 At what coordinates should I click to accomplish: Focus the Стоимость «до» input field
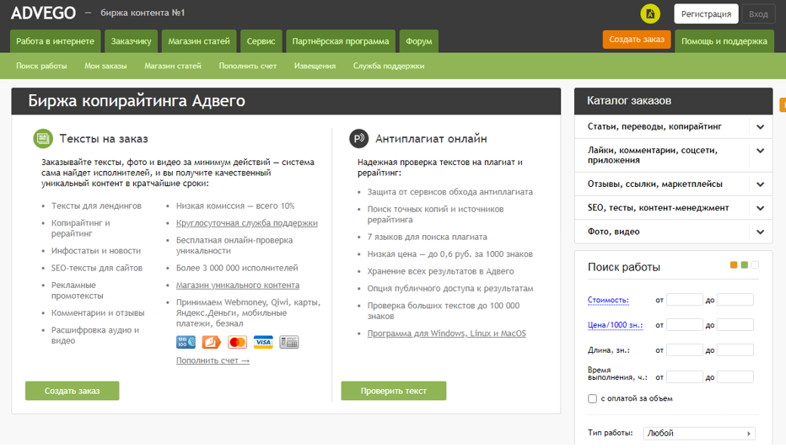[735, 300]
